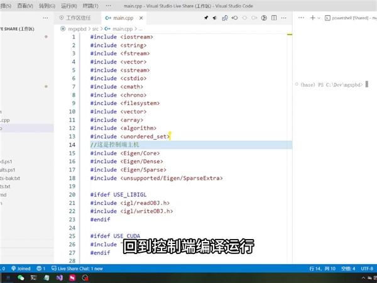The image size is (377, 283).
Task: Open the menu bar overflow ellipsis
Action: [109, 6]
